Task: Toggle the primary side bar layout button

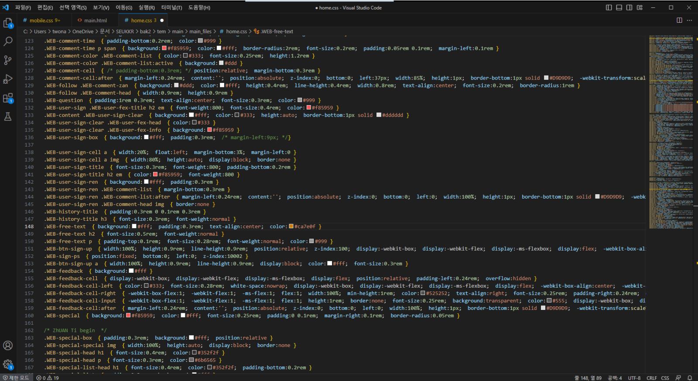Action: click(609, 7)
